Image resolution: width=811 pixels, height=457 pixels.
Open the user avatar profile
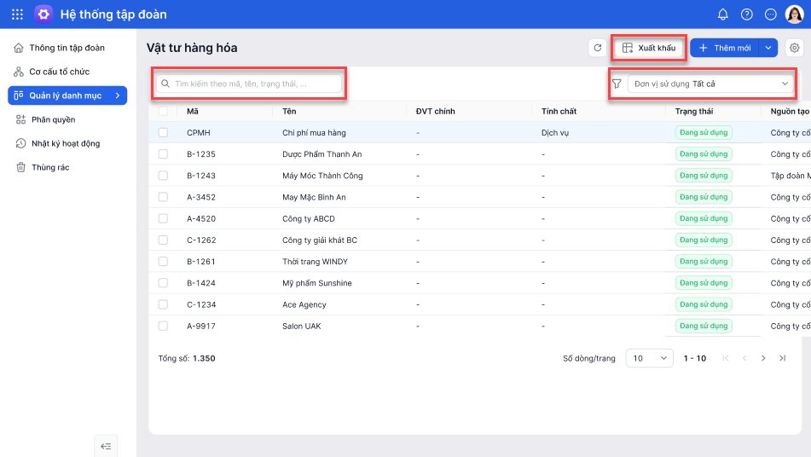[x=794, y=14]
